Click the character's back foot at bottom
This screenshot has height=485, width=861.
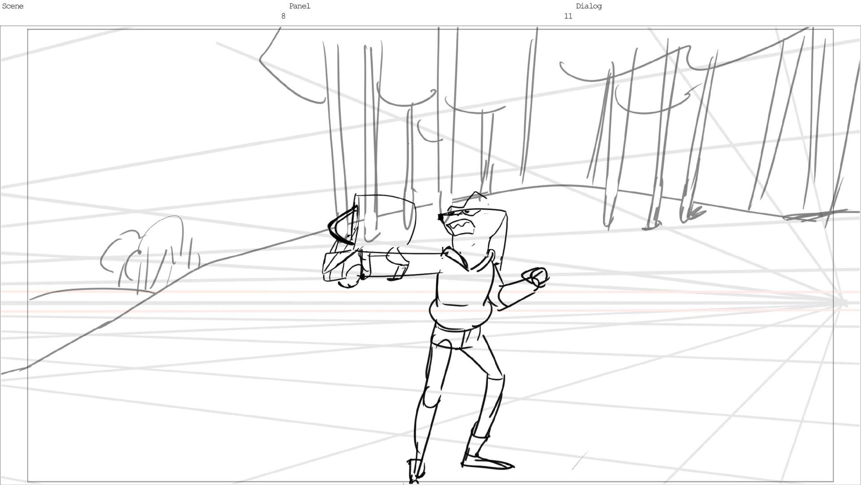[415, 471]
